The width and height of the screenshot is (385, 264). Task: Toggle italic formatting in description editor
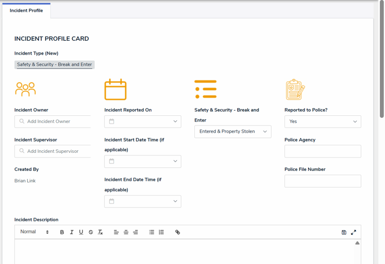(x=72, y=232)
